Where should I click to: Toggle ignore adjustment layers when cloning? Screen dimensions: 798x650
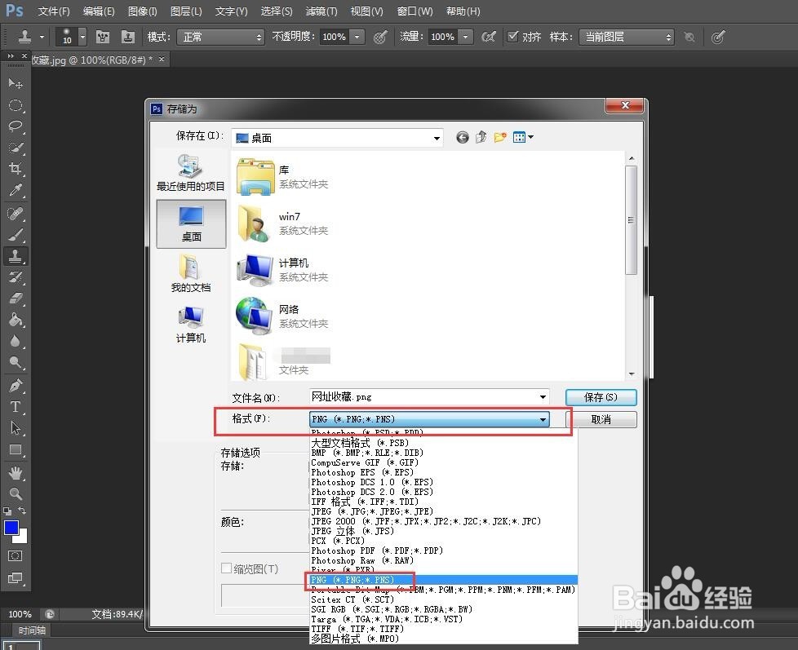[x=689, y=38]
